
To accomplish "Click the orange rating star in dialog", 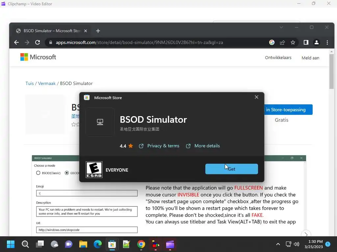I will tap(131, 146).
